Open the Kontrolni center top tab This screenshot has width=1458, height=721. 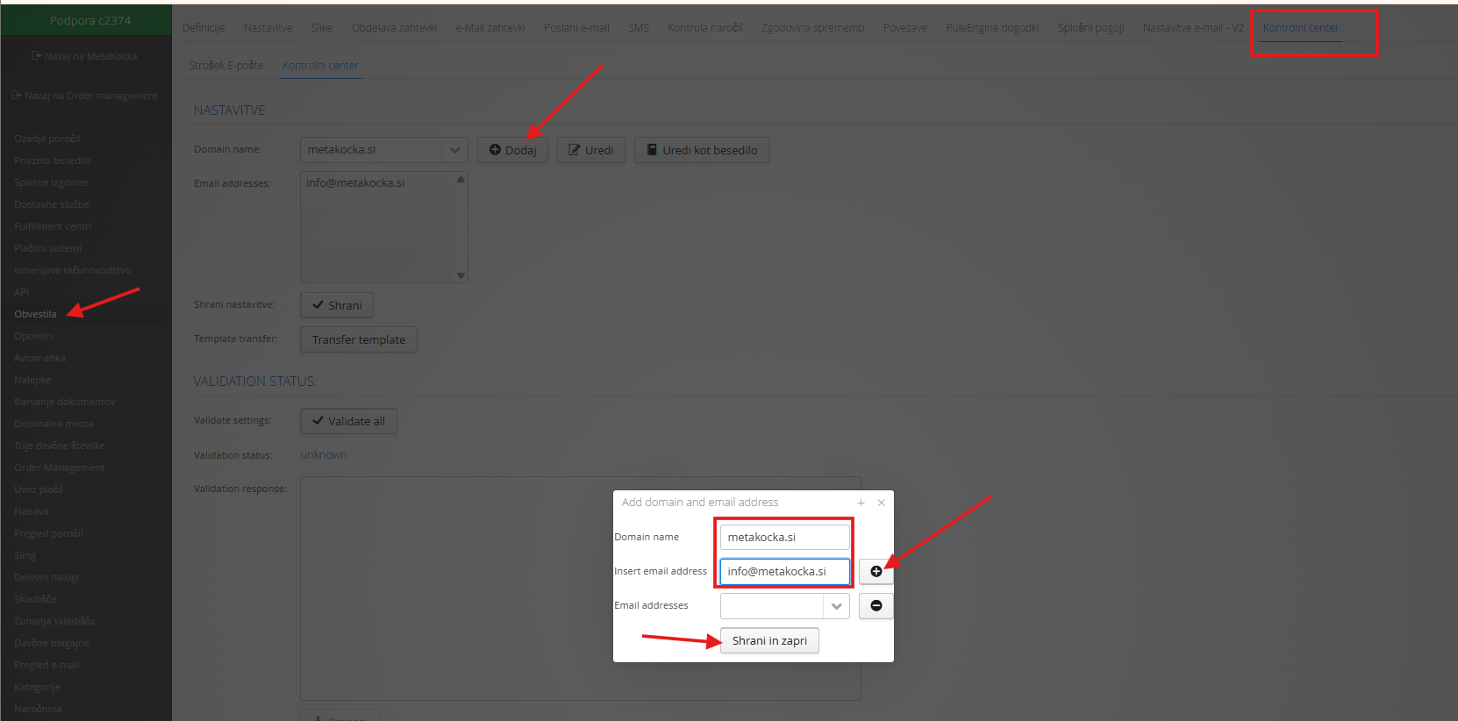coord(1301,28)
